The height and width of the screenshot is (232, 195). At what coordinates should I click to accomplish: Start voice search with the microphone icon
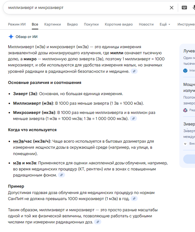point(193,8)
